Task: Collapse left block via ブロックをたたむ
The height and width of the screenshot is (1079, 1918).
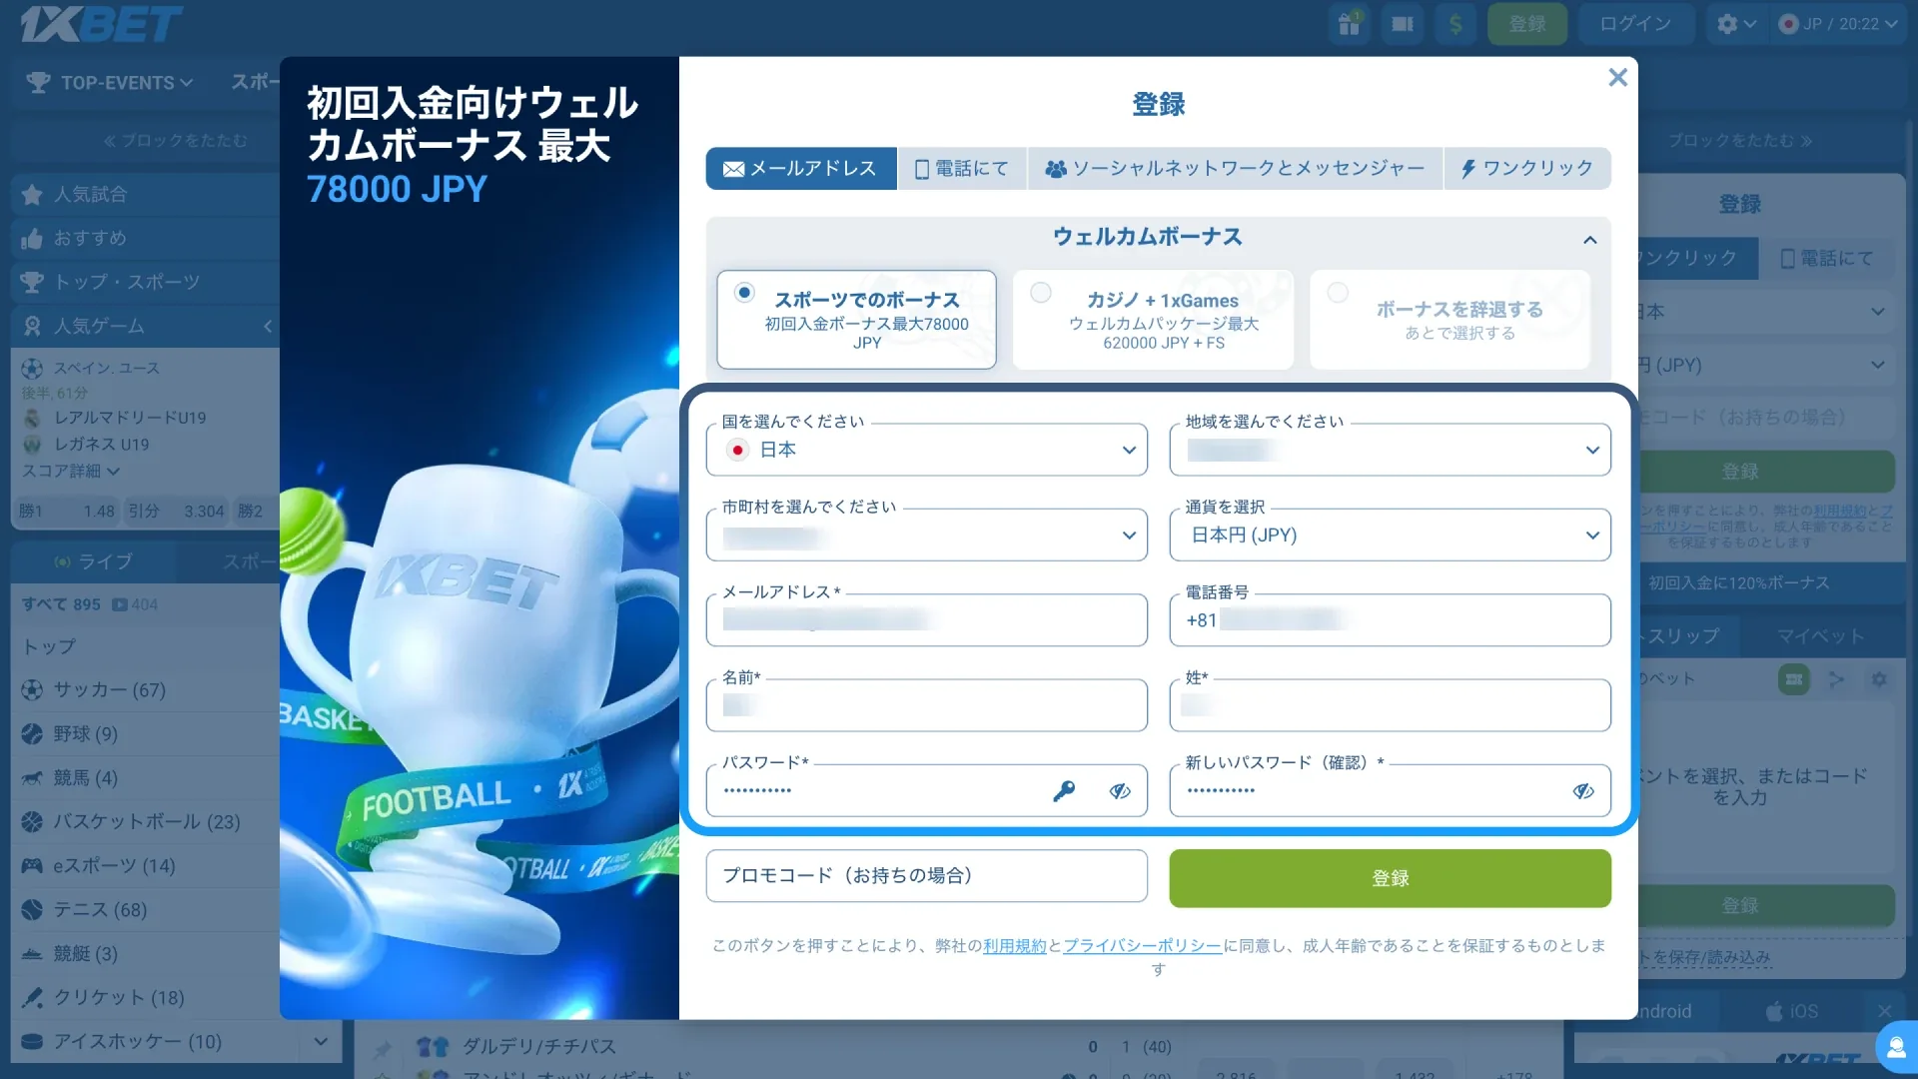Action: (x=175, y=141)
